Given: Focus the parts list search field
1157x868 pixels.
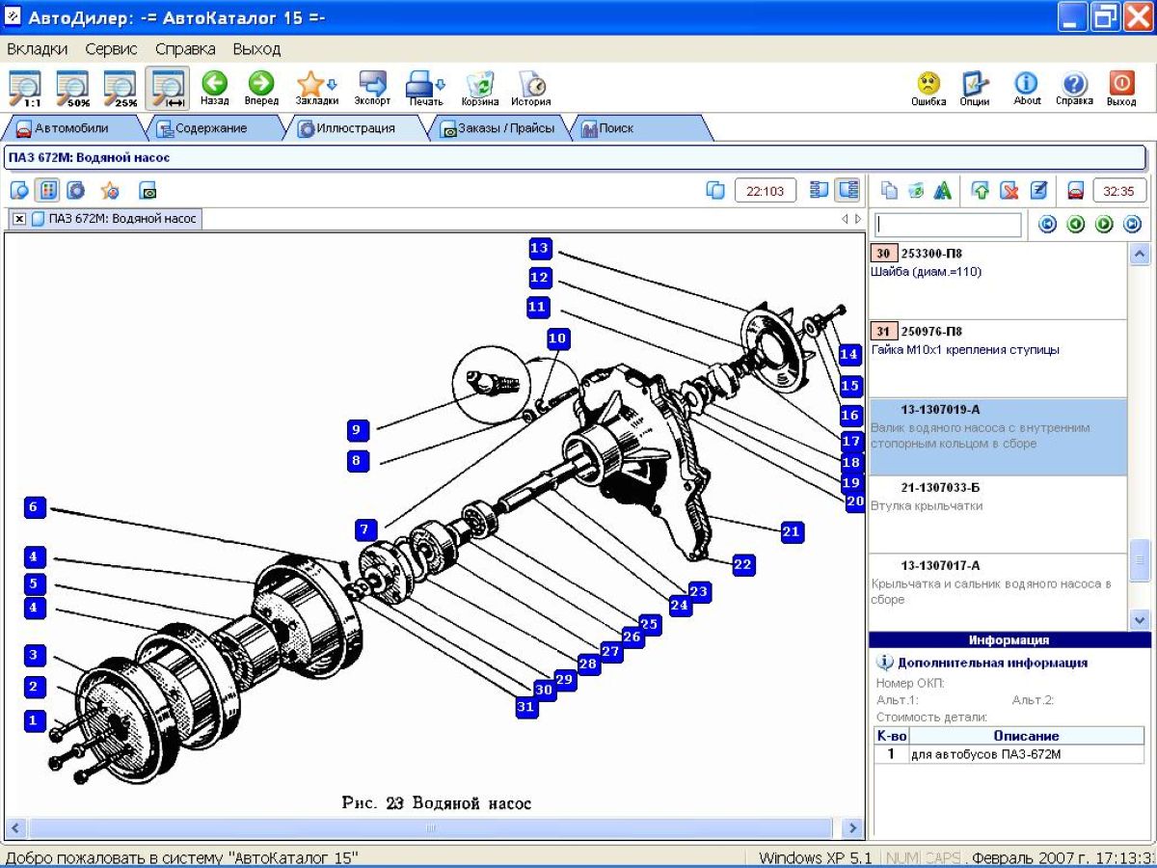Looking at the screenshot, I should point(948,225).
